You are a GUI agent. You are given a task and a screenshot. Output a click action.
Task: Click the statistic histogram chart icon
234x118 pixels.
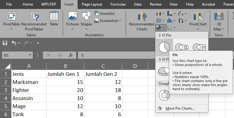(170, 20)
